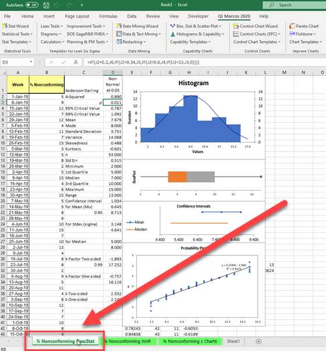Select the % Nonconforming header cell

point(47,85)
